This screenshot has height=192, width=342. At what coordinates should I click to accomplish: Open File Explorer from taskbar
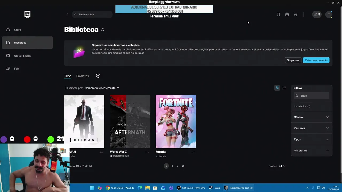tap(147, 188)
